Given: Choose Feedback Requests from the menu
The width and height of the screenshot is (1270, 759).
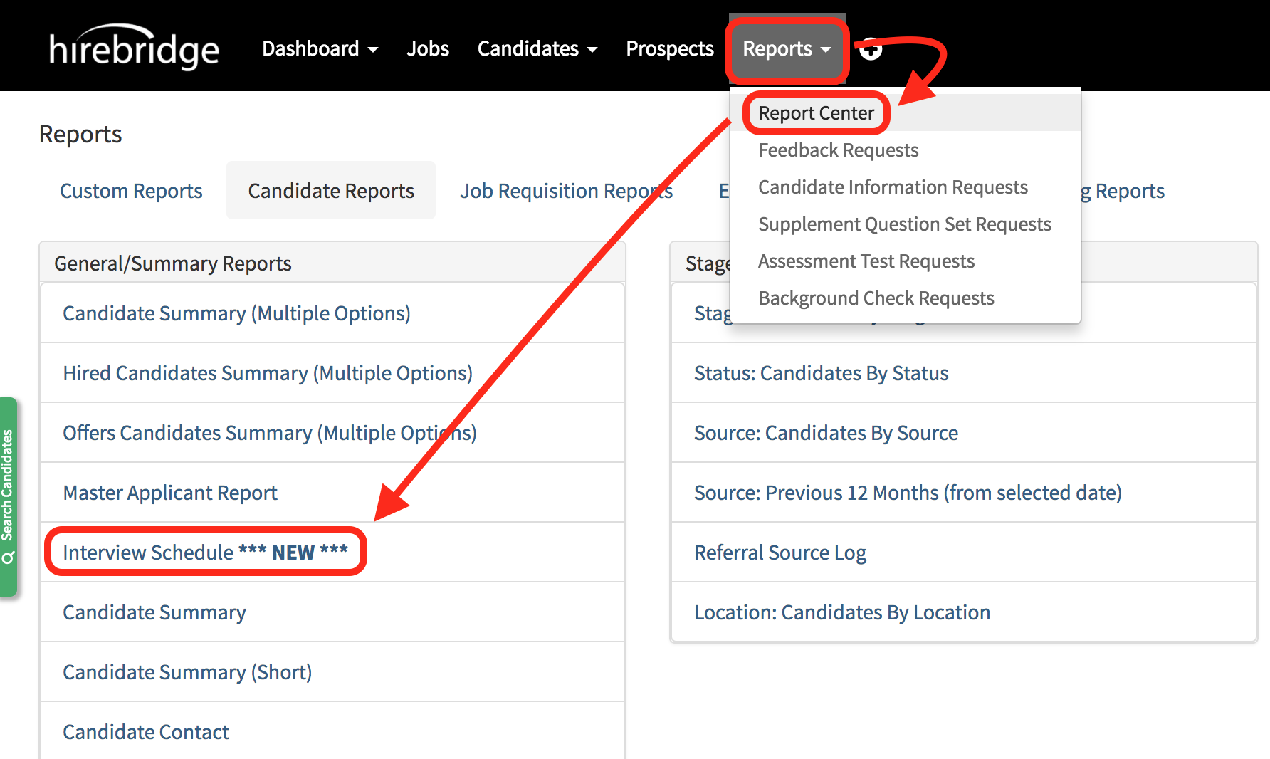Looking at the screenshot, I should tap(838, 150).
